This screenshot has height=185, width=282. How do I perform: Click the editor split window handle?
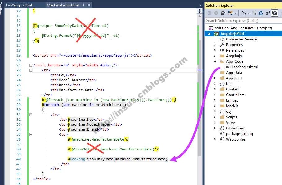click(199, 11)
